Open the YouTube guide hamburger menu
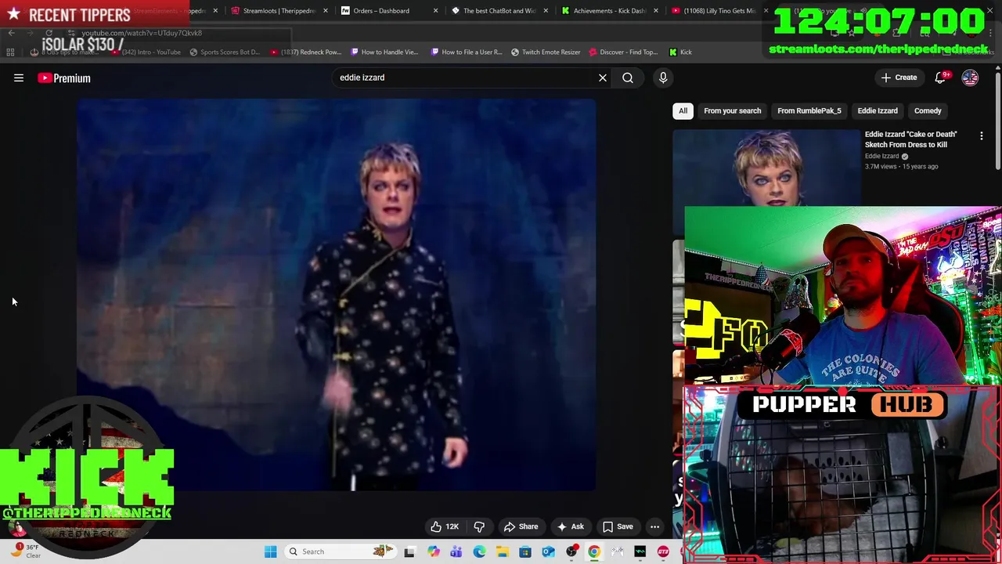The image size is (1002, 564). pyautogui.click(x=19, y=78)
